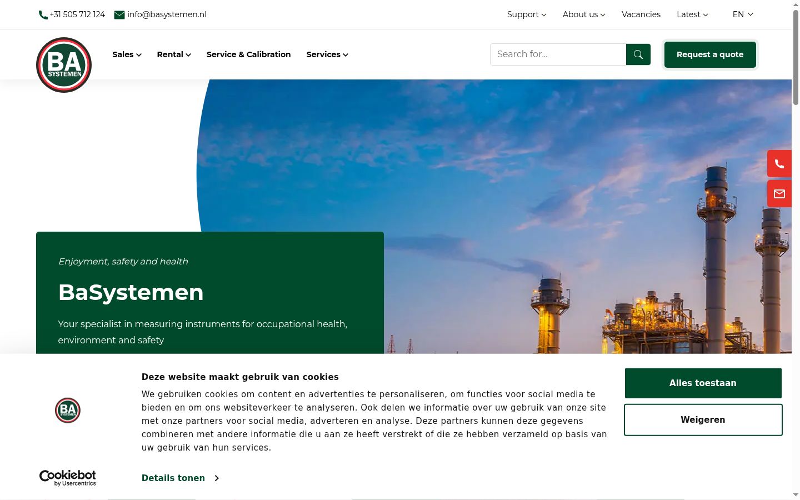Click 'Deze website maakt gebruik van cookies' heading

coord(240,377)
